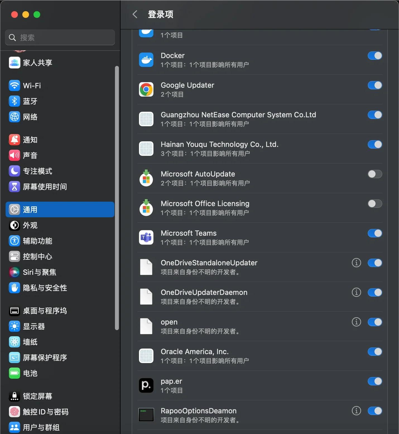
Task: Enable Microsoft AutoUpdate toggle
Action: (x=375, y=174)
